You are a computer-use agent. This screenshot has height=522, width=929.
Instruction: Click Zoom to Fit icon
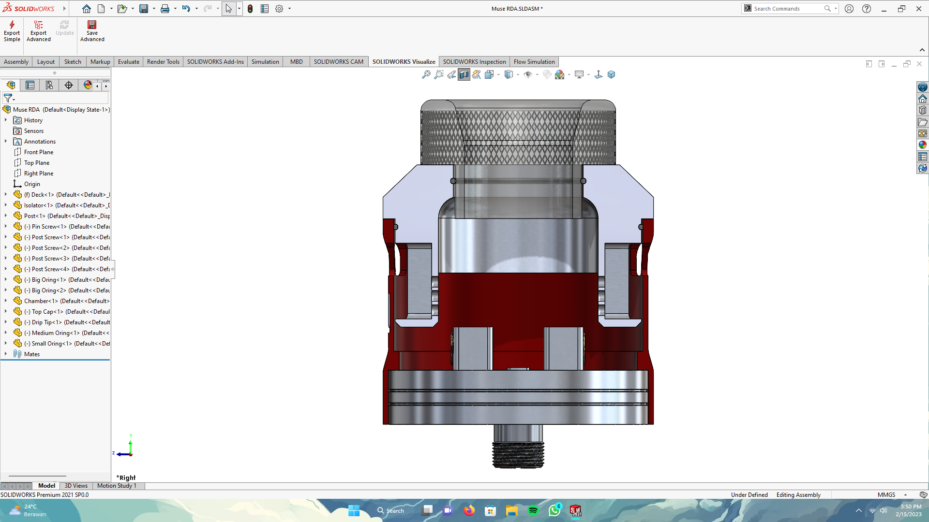pyautogui.click(x=426, y=74)
